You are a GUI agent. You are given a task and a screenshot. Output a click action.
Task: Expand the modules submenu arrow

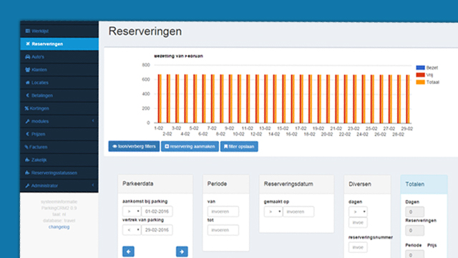coord(93,120)
